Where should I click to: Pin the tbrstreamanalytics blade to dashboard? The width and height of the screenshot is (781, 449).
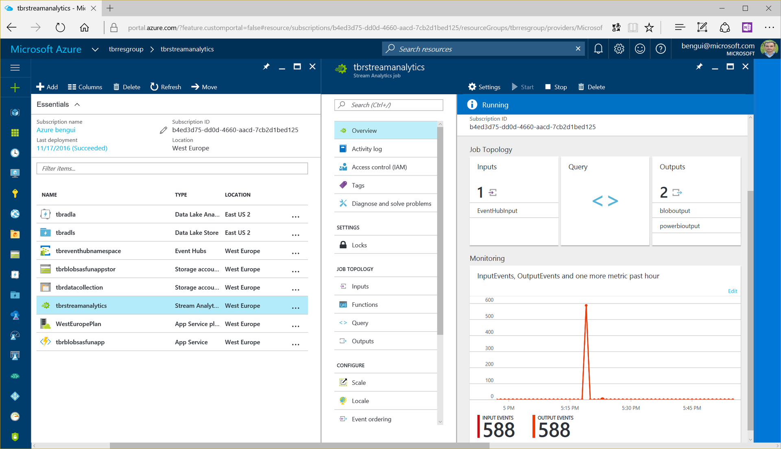pyautogui.click(x=699, y=66)
